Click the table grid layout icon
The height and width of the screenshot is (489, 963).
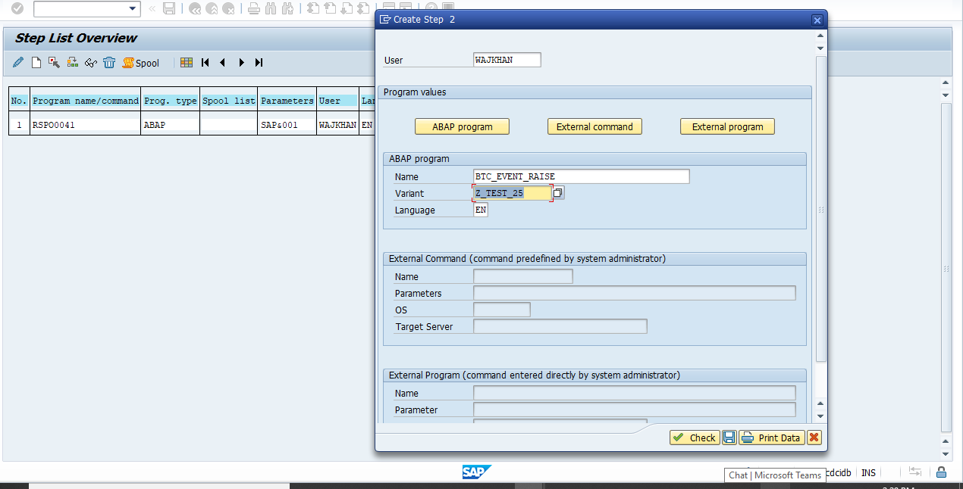pos(187,63)
